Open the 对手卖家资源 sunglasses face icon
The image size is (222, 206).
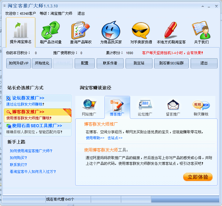tap(141, 30)
